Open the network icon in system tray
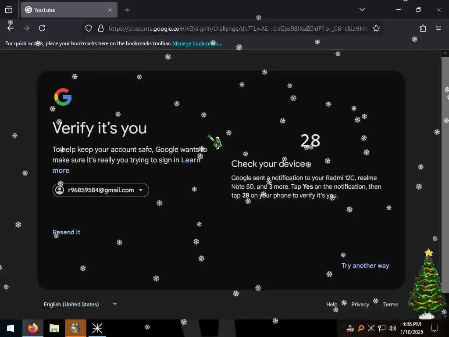449x337 pixels. 382,328
